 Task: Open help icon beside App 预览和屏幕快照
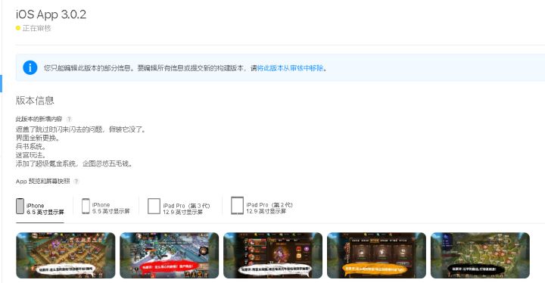click(76, 181)
